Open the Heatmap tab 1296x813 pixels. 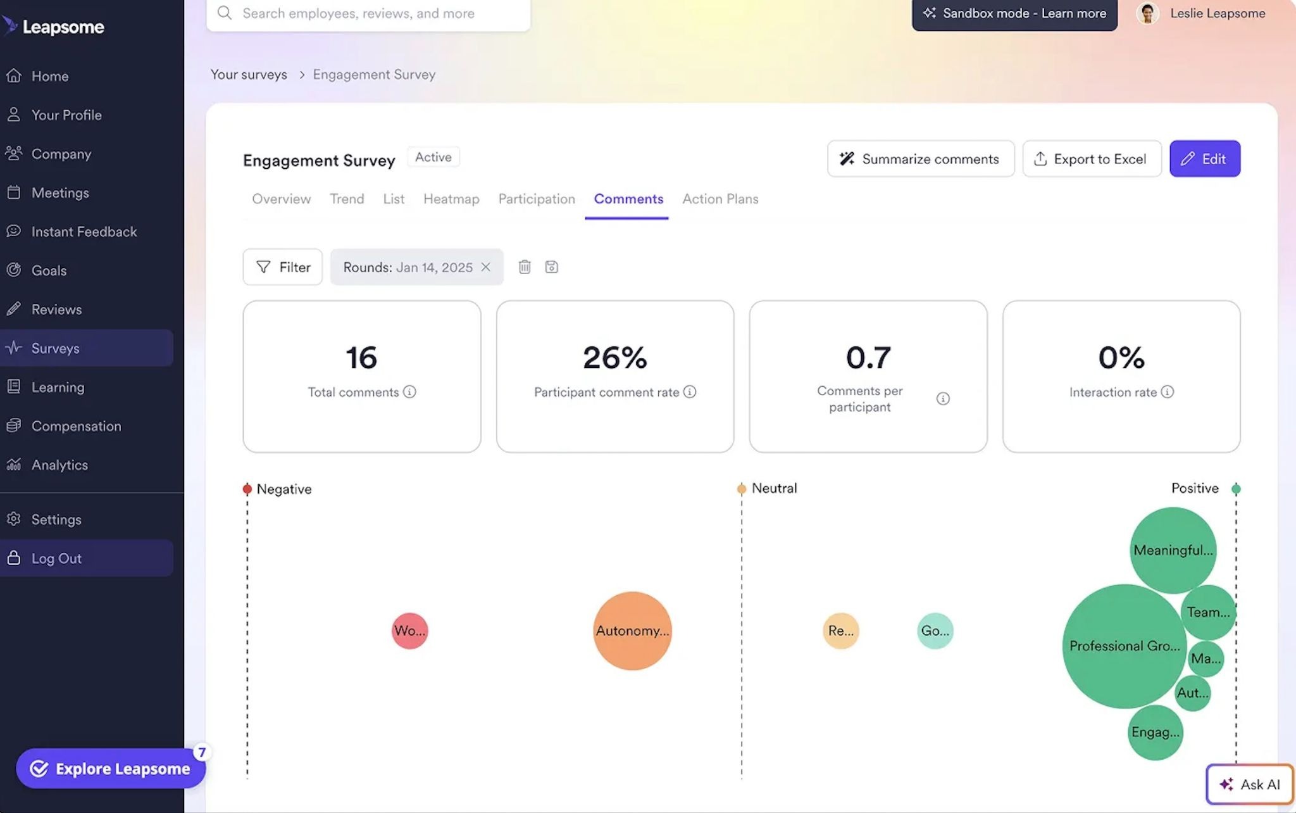pyautogui.click(x=451, y=199)
